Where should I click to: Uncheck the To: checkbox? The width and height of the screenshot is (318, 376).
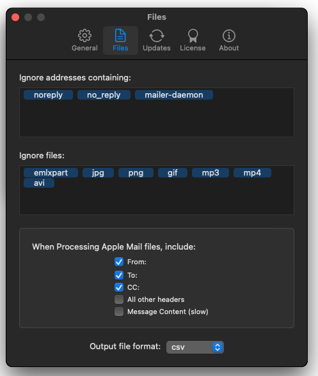click(119, 274)
